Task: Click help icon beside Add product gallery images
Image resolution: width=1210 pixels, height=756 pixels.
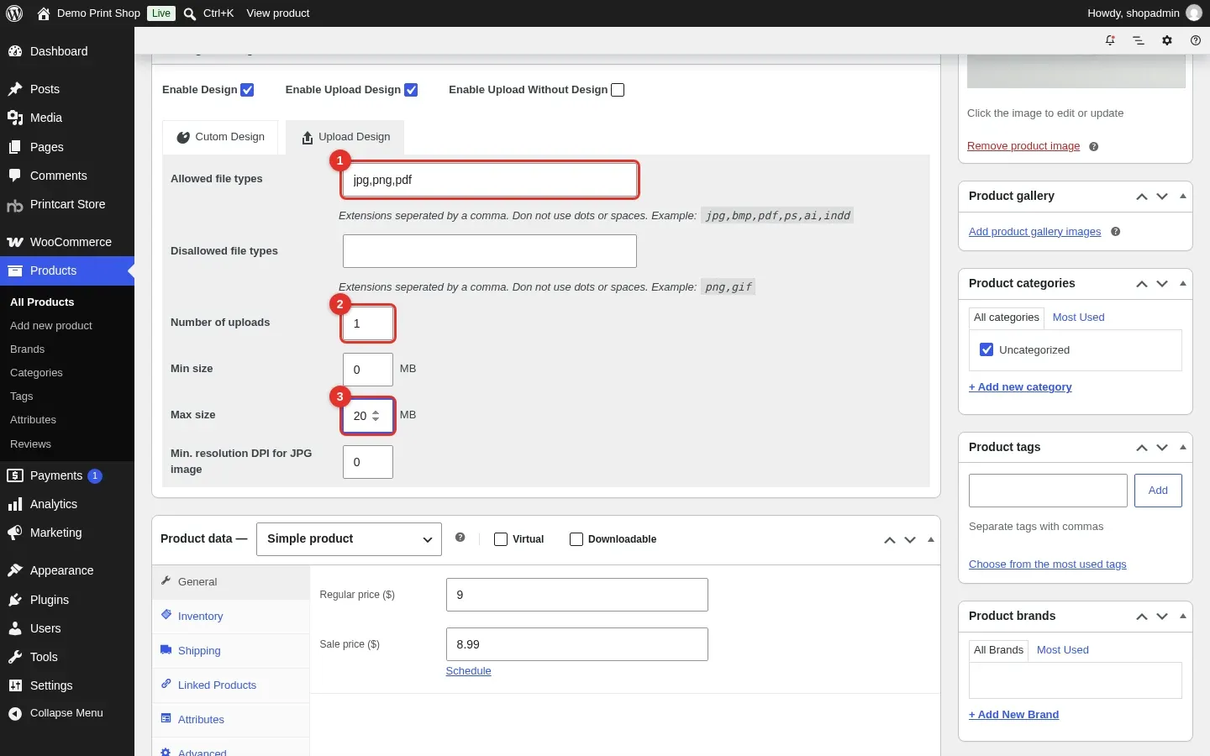Action: [1115, 232]
